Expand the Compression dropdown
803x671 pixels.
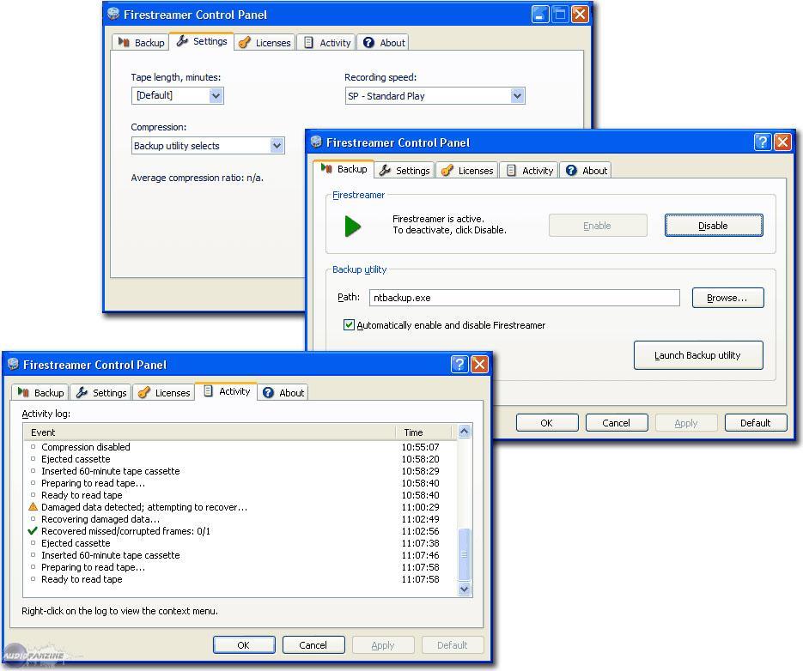(276, 146)
